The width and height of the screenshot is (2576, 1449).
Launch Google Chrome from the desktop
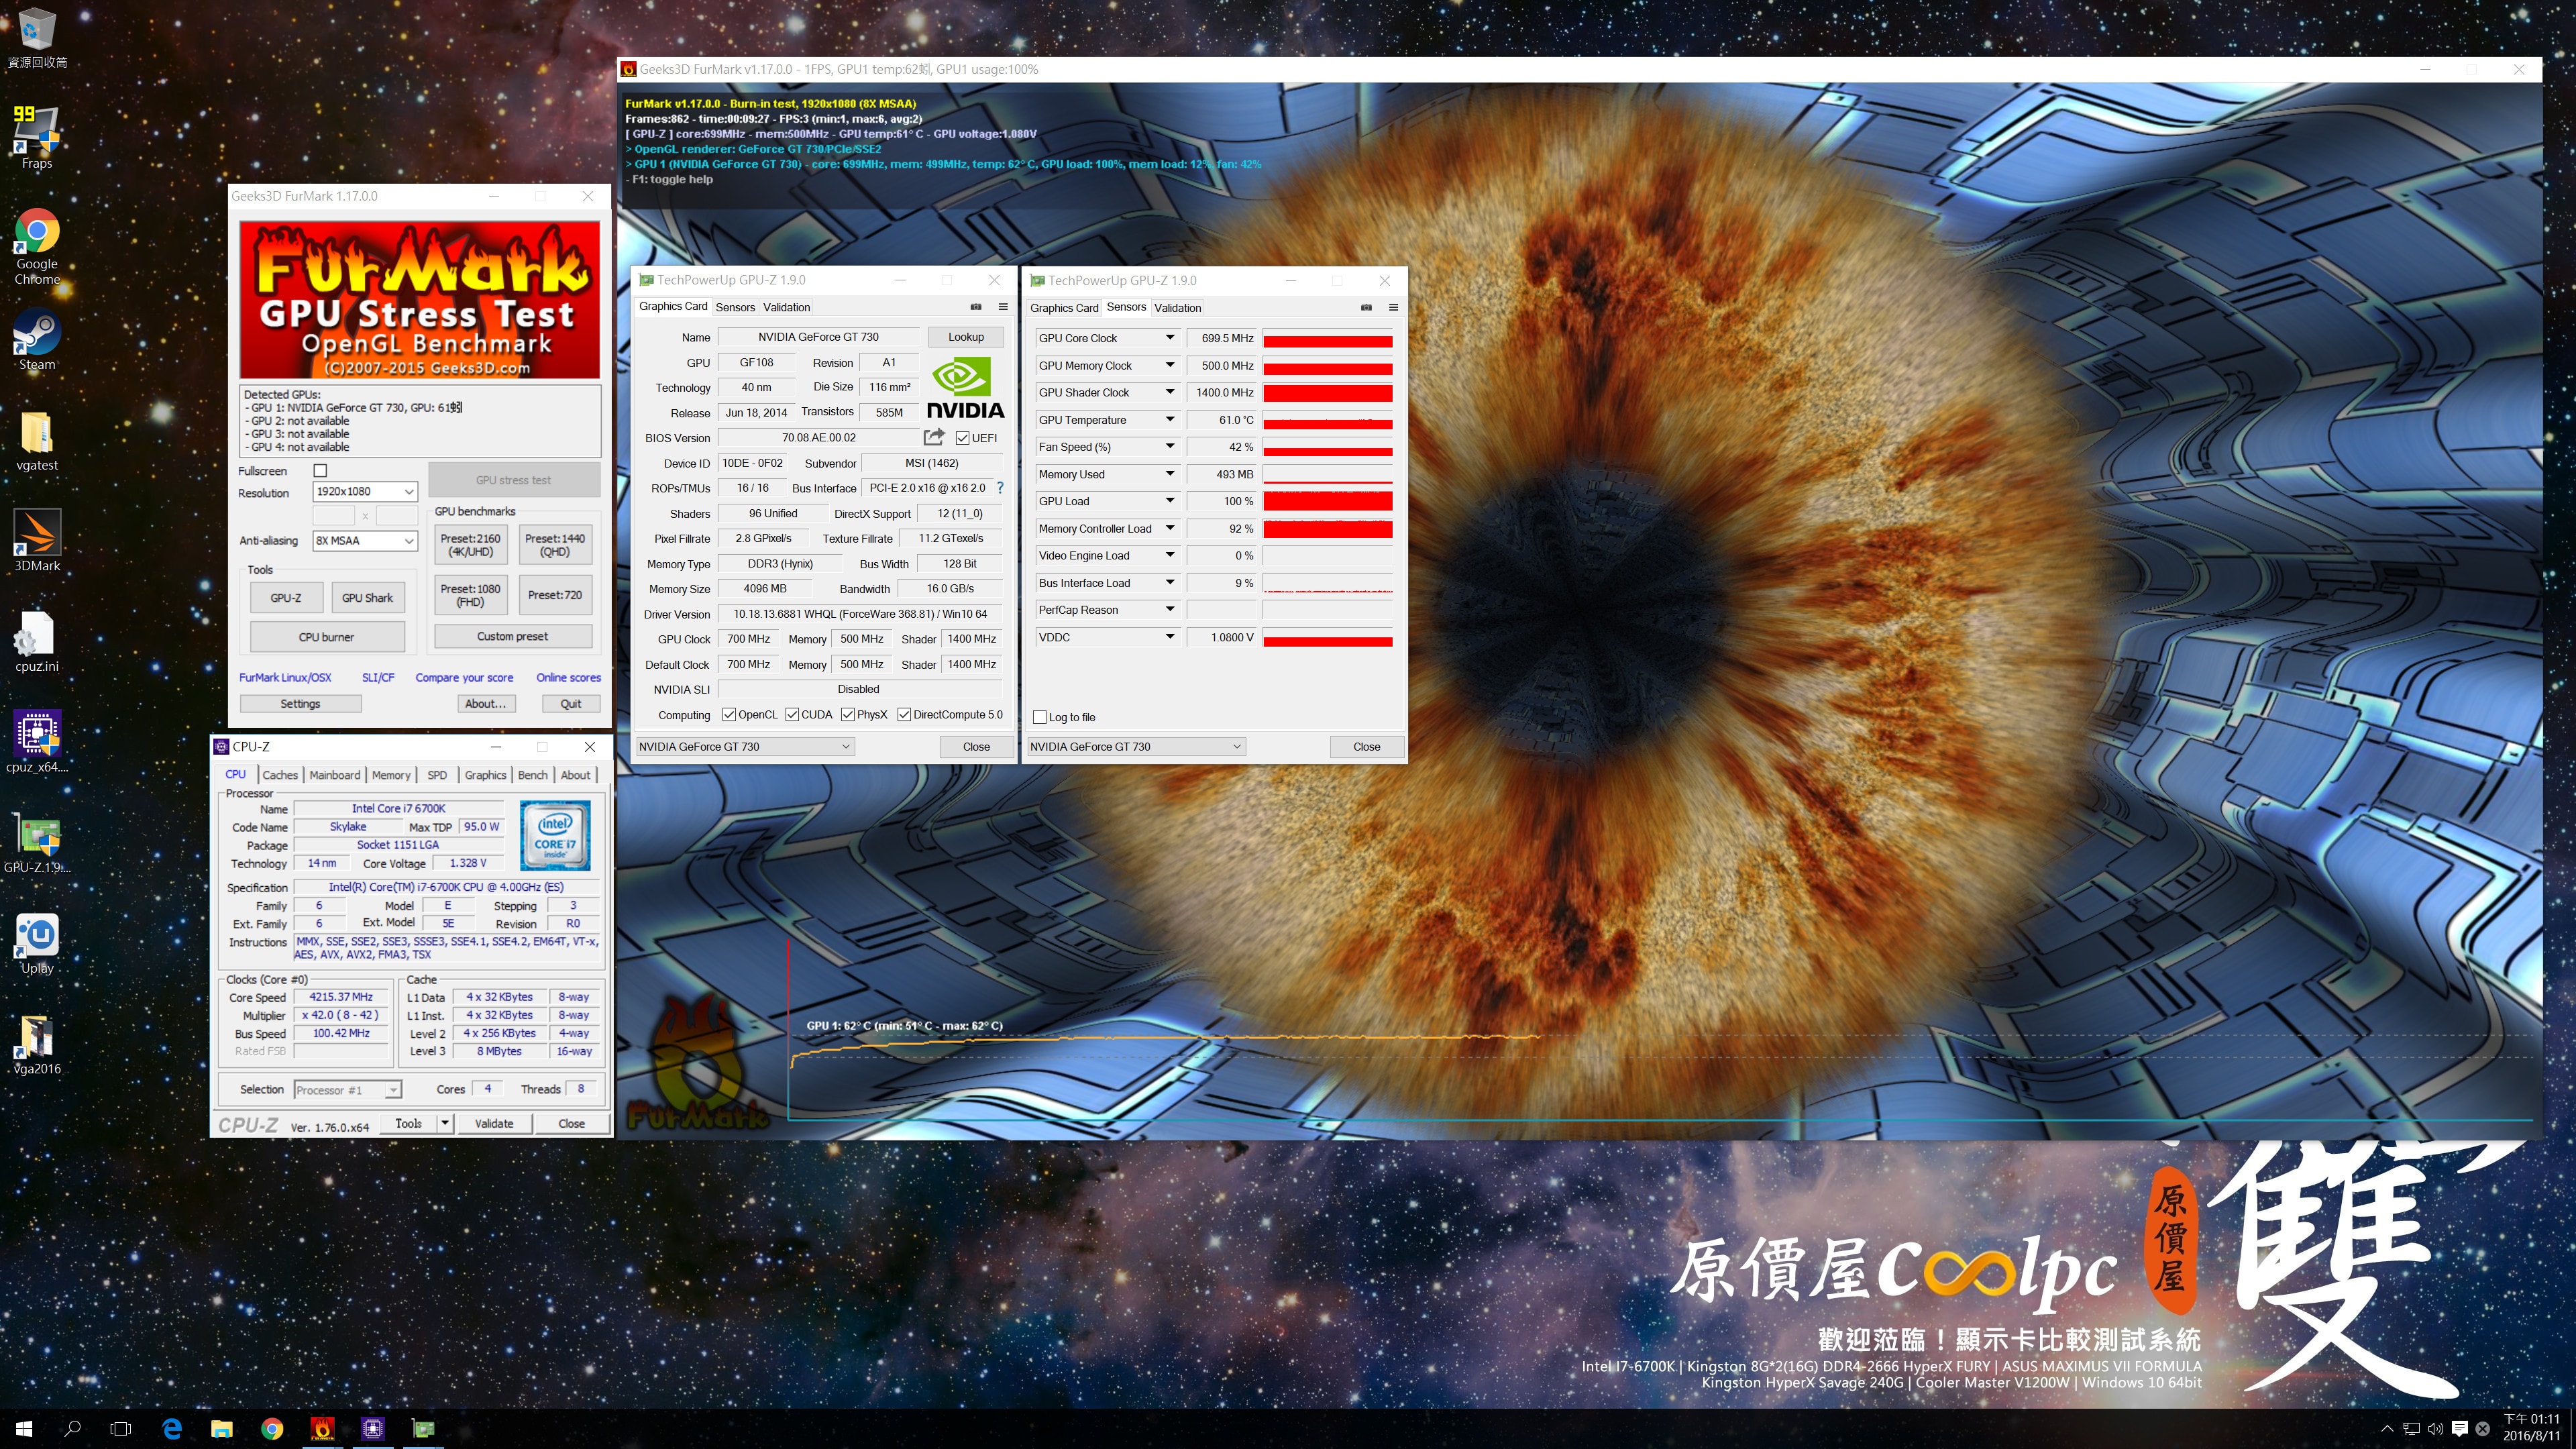pos(37,246)
